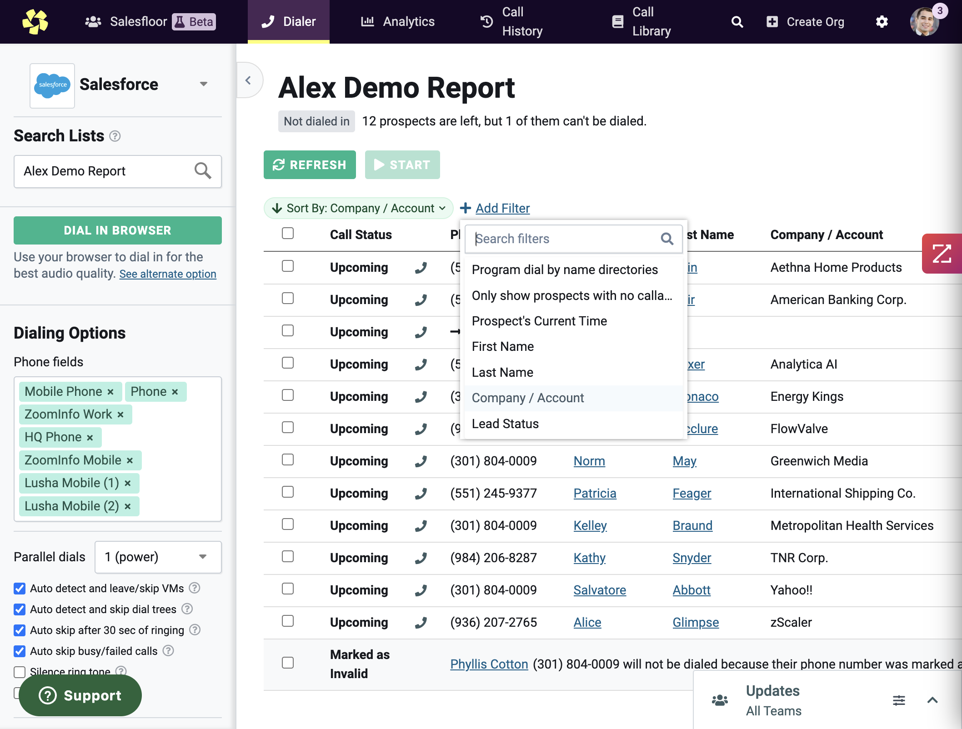This screenshot has width=962, height=729.
Task: Expand the Updates panel chevron
Action: click(x=932, y=700)
